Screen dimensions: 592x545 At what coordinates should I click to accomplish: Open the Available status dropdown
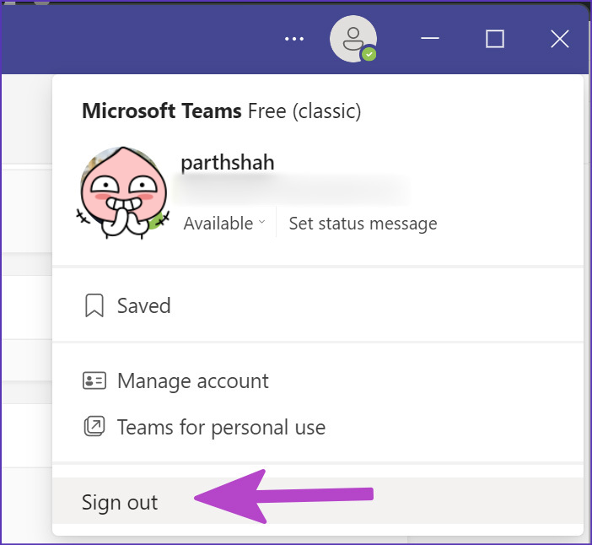224,224
